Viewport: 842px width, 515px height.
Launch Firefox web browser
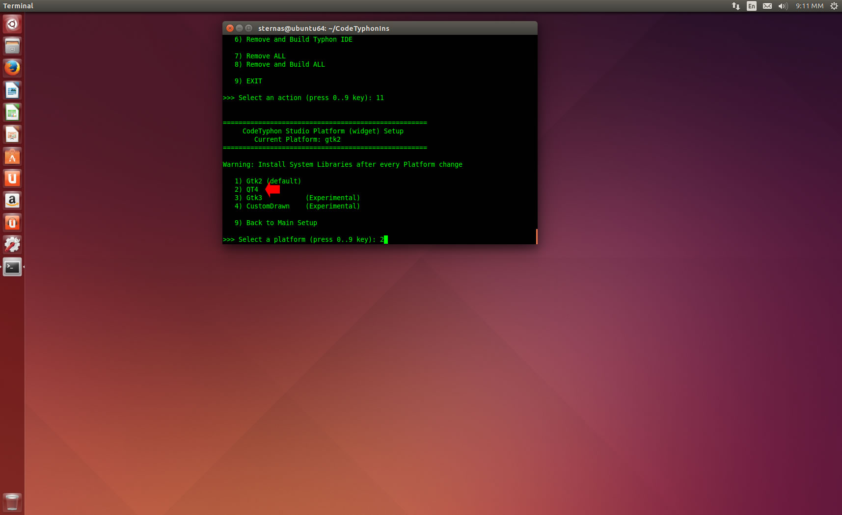[12, 68]
